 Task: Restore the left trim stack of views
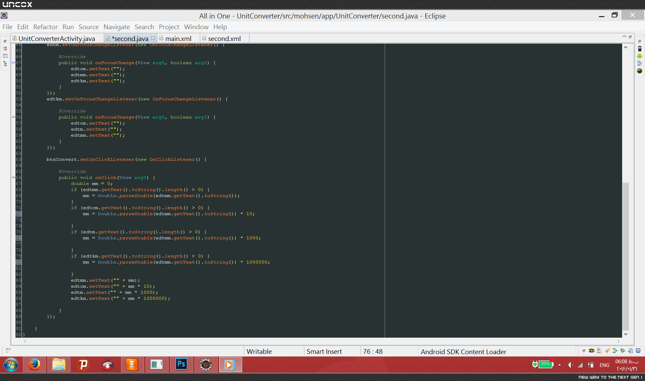pyautogui.click(x=5, y=41)
